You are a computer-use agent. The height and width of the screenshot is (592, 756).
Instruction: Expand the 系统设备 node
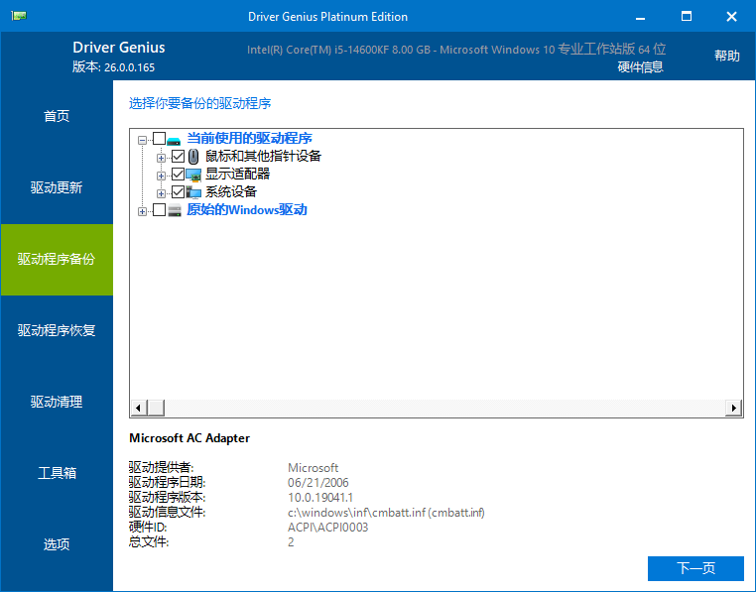pyautogui.click(x=161, y=193)
